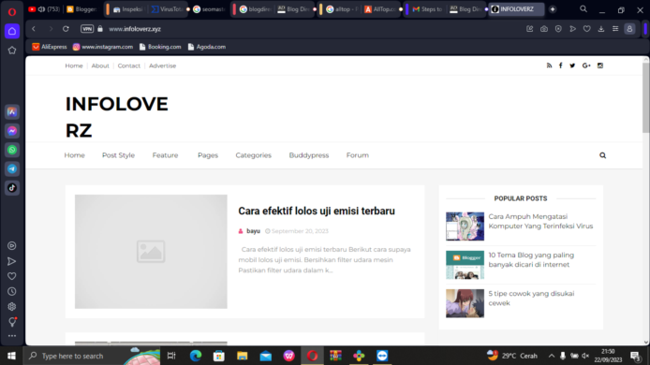This screenshot has height=365, width=650.
Task: Open Pages navigation menu
Action: pyautogui.click(x=208, y=155)
